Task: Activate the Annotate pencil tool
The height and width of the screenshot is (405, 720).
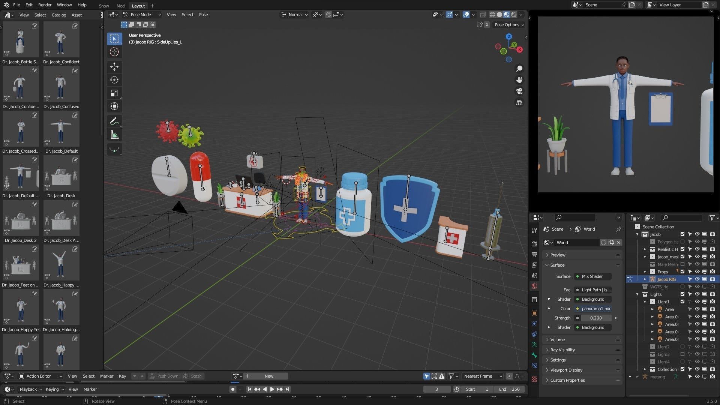Action: coord(114,121)
